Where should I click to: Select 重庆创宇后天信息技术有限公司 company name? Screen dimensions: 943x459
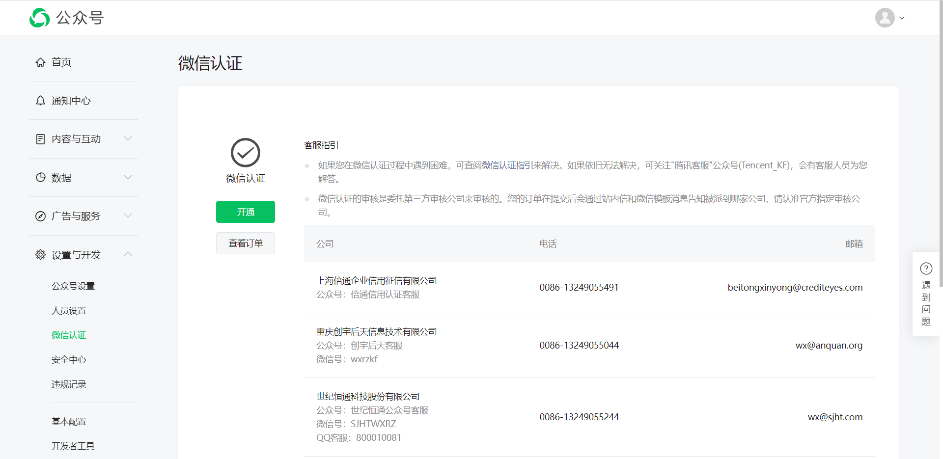[377, 331]
